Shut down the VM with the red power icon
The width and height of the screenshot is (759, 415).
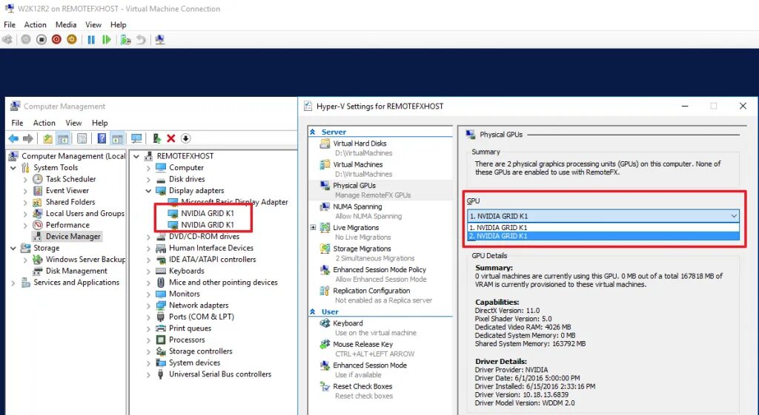coord(56,40)
